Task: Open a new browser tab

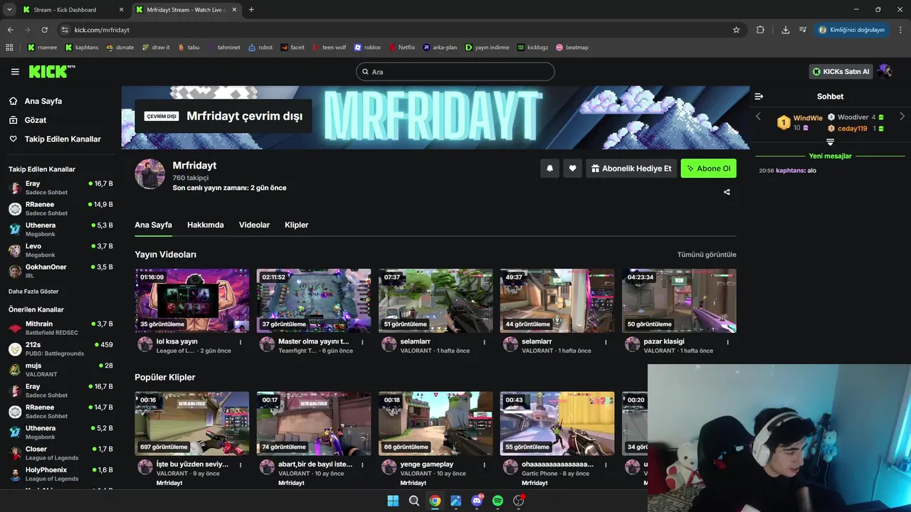Action: tap(251, 10)
